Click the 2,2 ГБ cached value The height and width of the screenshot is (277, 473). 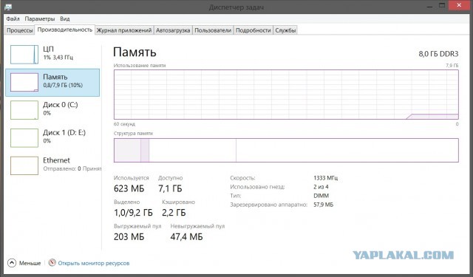pyautogui.click(x=174, y=213)
